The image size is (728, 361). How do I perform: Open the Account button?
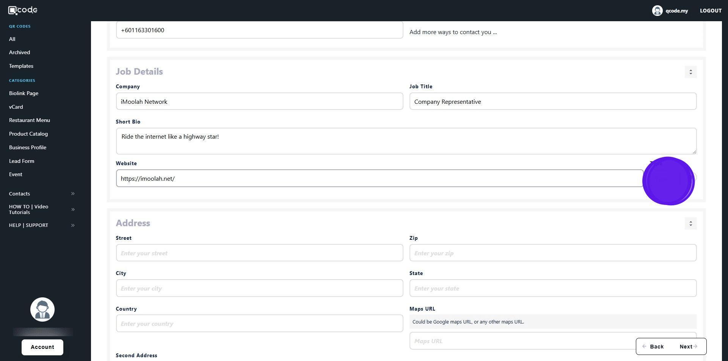click(x=42, y=347)
